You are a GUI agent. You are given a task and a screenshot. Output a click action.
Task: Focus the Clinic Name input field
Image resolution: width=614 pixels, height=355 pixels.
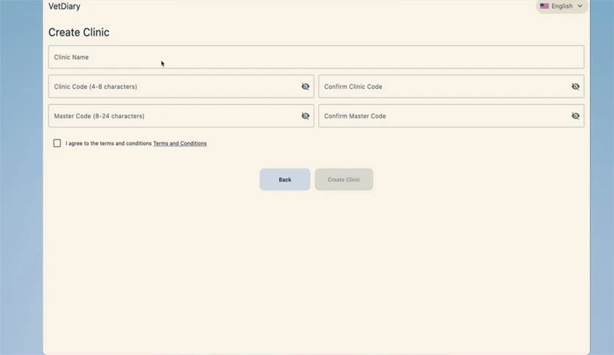click(316, 57)
